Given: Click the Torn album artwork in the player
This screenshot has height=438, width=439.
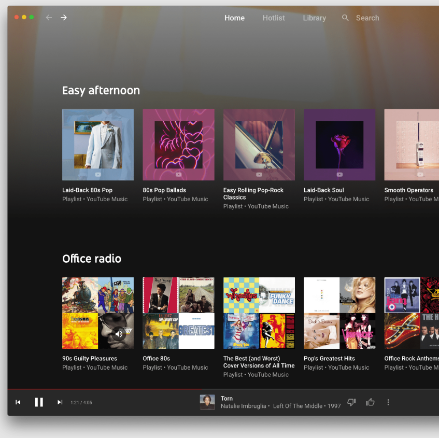Looking at the screenshot, I should (x=207, y=402).
